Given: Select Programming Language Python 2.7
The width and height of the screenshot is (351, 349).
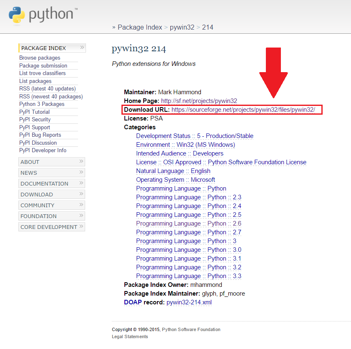Looking at the screenshot, I should 189,232.
